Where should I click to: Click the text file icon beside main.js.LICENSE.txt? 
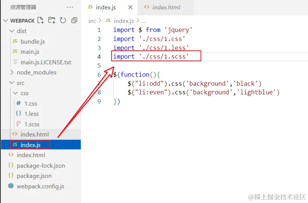click(x=15, y=62)
